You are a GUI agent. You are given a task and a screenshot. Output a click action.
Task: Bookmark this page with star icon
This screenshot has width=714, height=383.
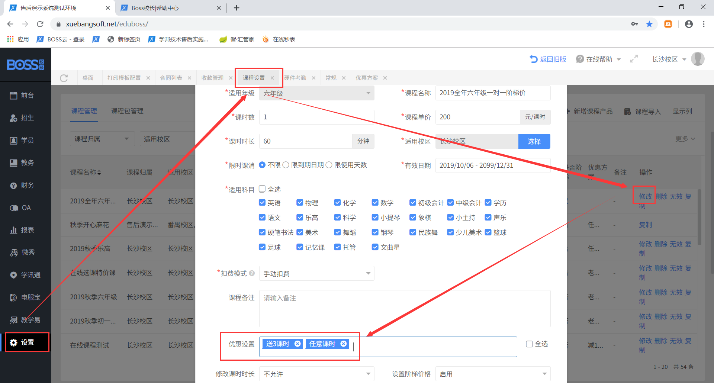649,24
